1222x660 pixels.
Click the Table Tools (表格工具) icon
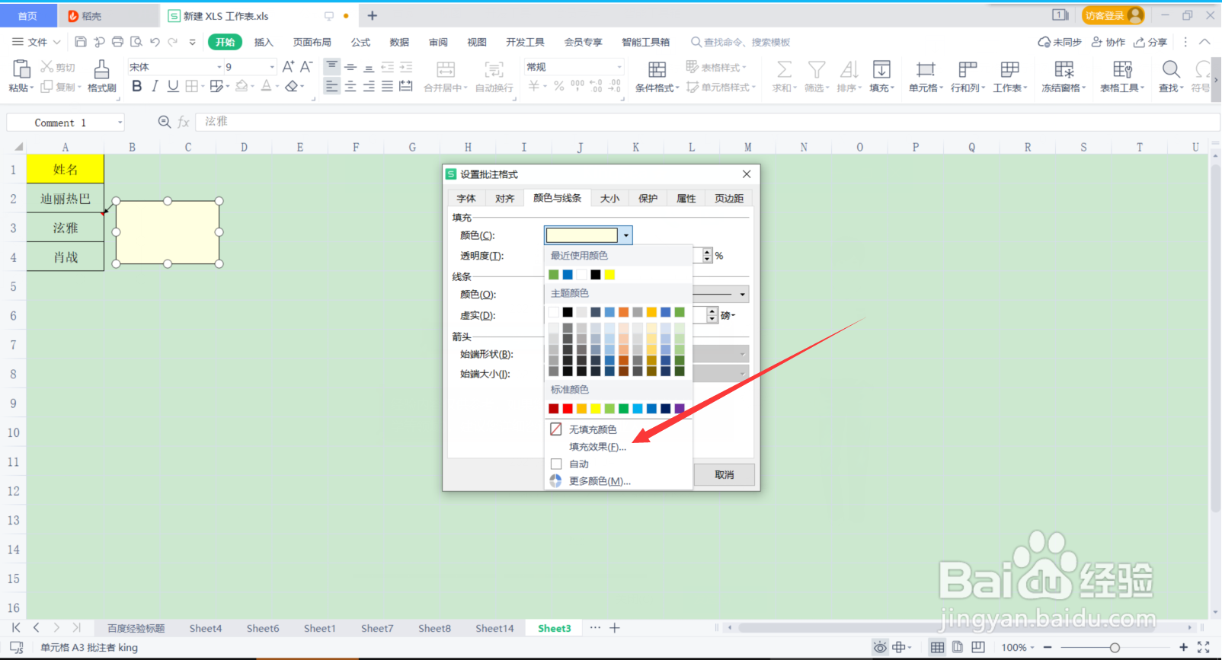(1122, 70)
